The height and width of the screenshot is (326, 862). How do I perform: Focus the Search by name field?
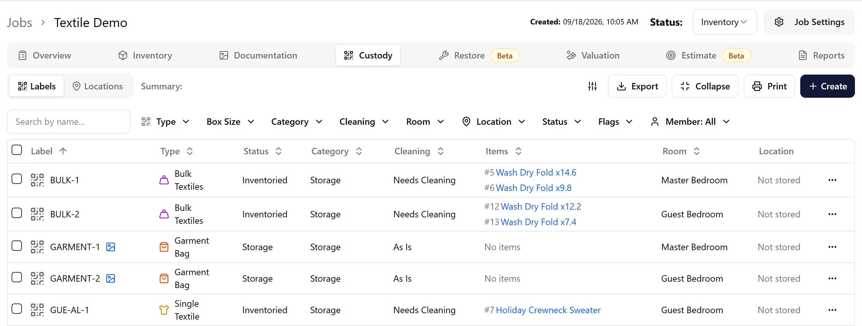(x=69, y=122)
